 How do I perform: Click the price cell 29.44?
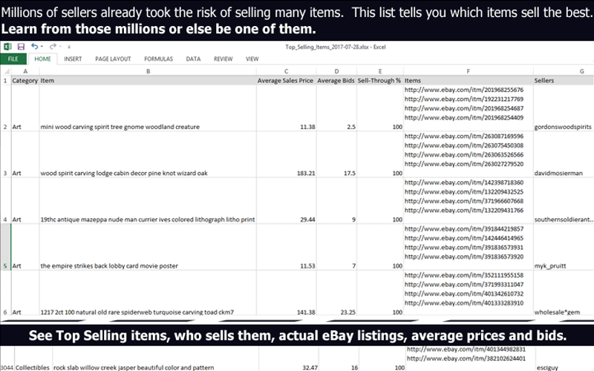click(287, 200)
